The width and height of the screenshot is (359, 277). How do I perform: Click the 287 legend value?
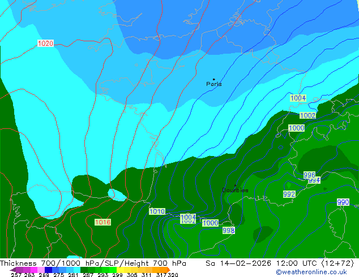click(88, 275)
